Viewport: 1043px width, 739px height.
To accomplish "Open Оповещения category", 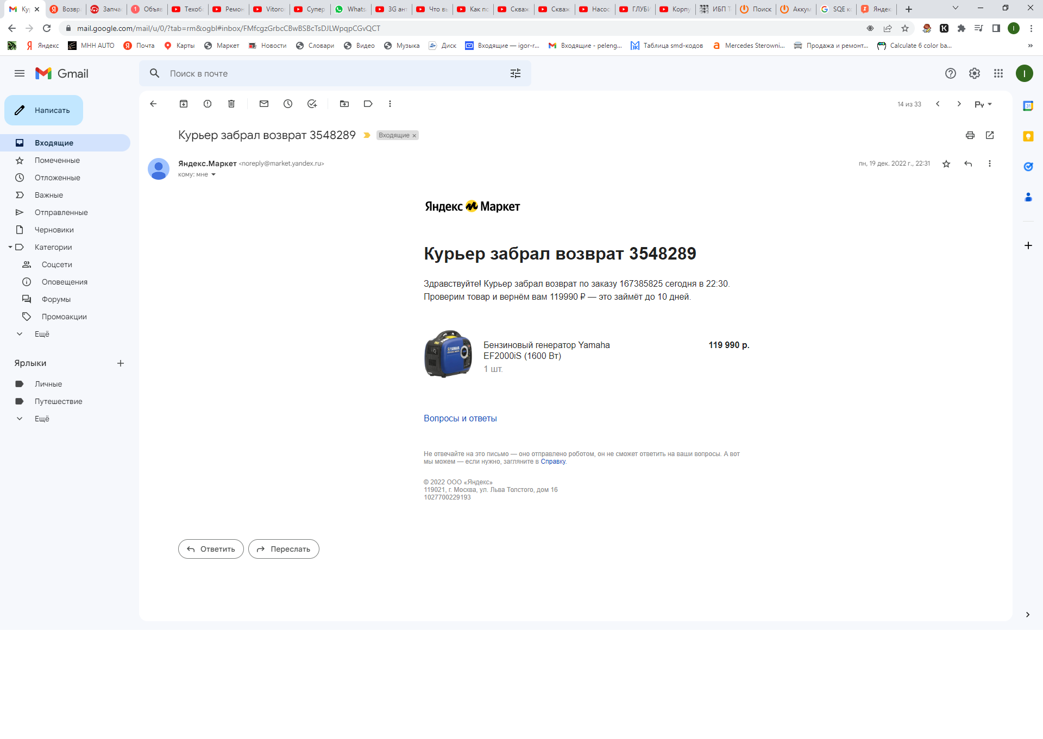I will click(65, 282).
